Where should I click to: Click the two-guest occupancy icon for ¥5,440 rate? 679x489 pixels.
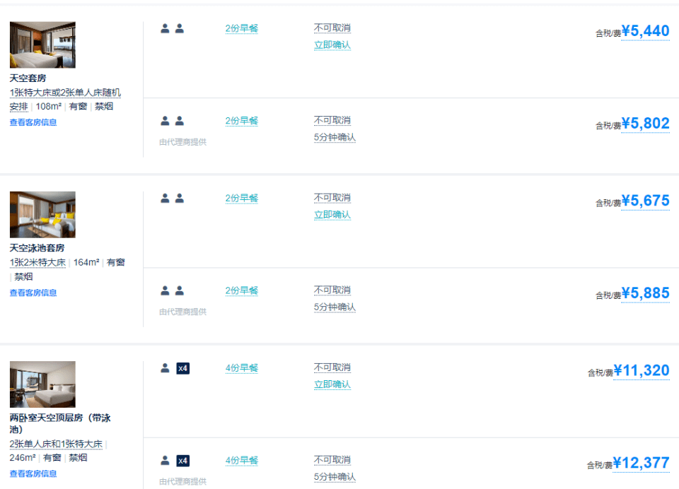[x=173, y=28]
